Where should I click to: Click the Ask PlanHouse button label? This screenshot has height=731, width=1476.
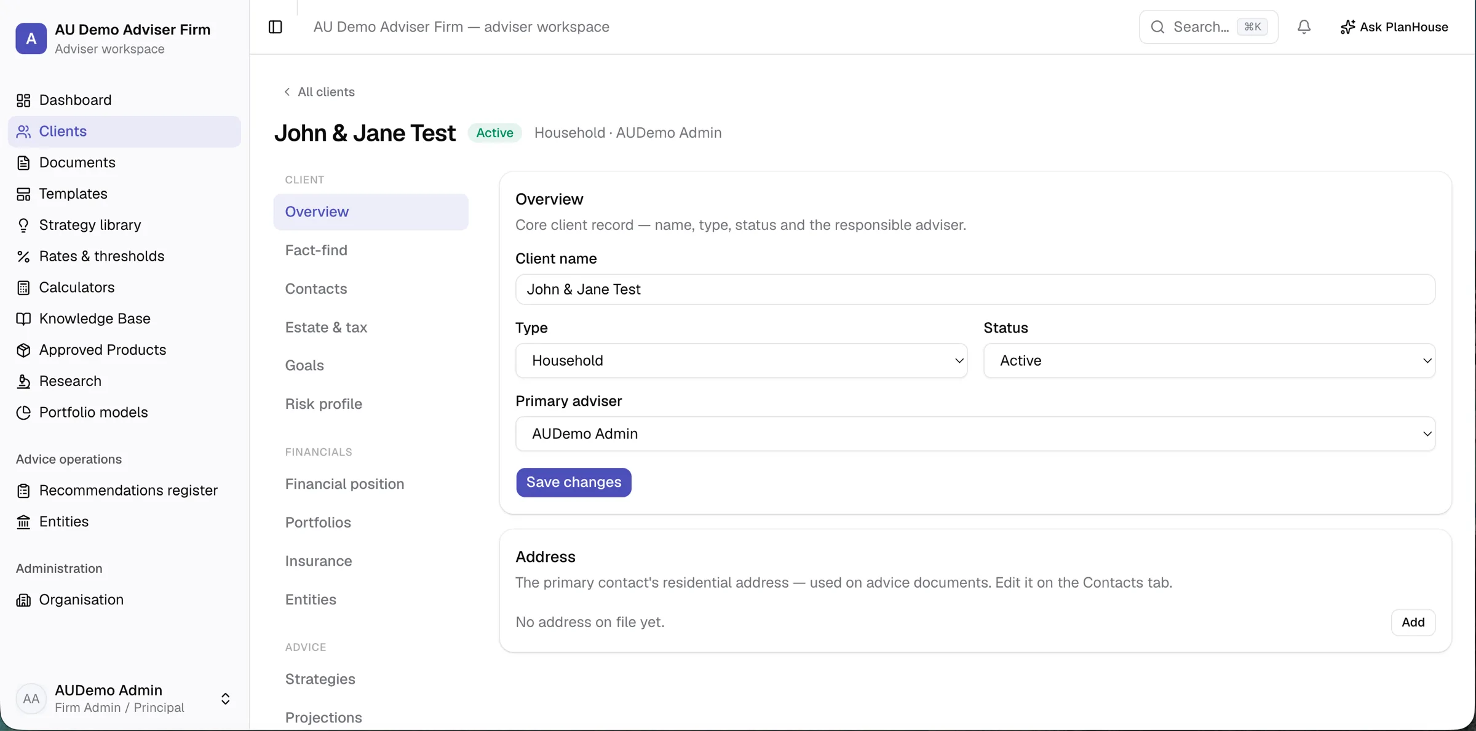[1404, 27]
